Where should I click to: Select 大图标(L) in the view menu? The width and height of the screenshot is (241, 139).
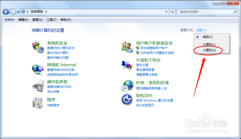coord(212,44)
